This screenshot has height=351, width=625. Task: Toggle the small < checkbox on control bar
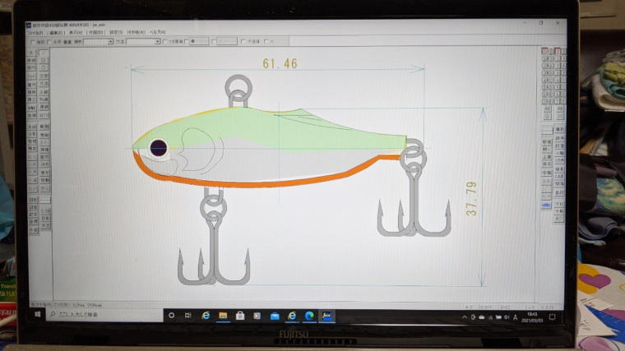(266, 41)
